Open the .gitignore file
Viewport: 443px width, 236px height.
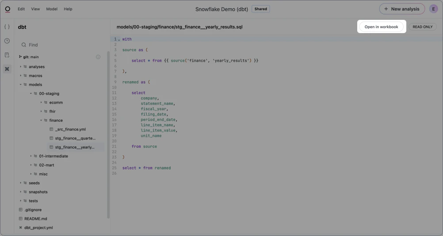33,210
